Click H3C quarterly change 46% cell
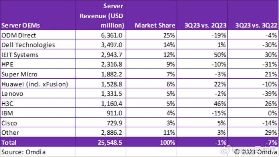Viewport: 279px width, 157px height. pyautogui.click(x=202, y=103)
